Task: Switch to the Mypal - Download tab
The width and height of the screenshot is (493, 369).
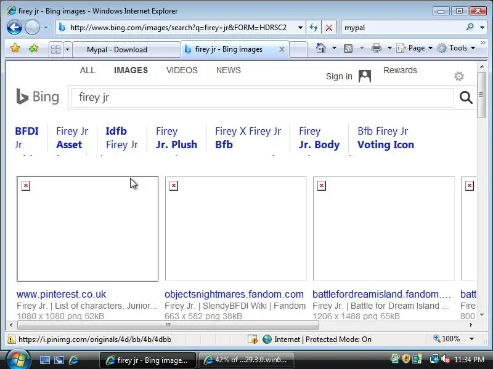Action: [x=126, y=50]
